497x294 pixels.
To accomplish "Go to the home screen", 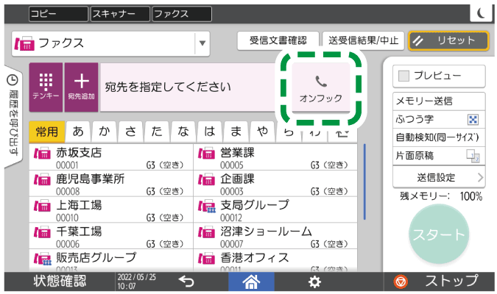I will [251, 282].
